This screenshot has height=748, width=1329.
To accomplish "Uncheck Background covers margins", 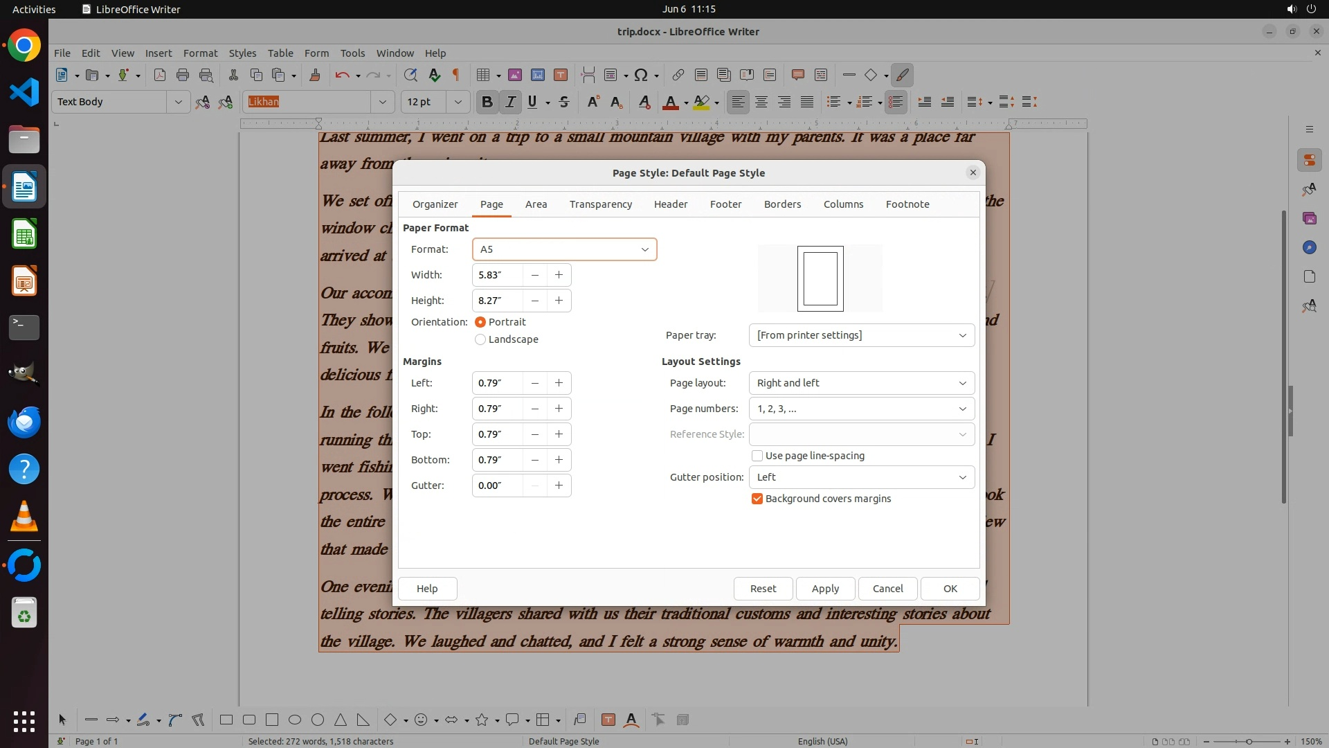I will pos(757,499).
